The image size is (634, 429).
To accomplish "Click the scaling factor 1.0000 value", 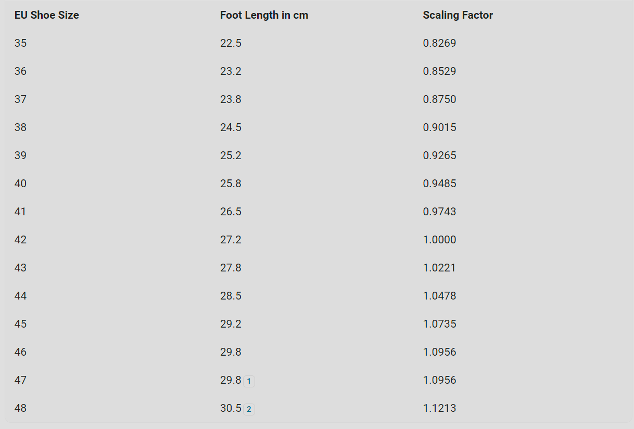I will pyautogui.click(x=439, y=240).
